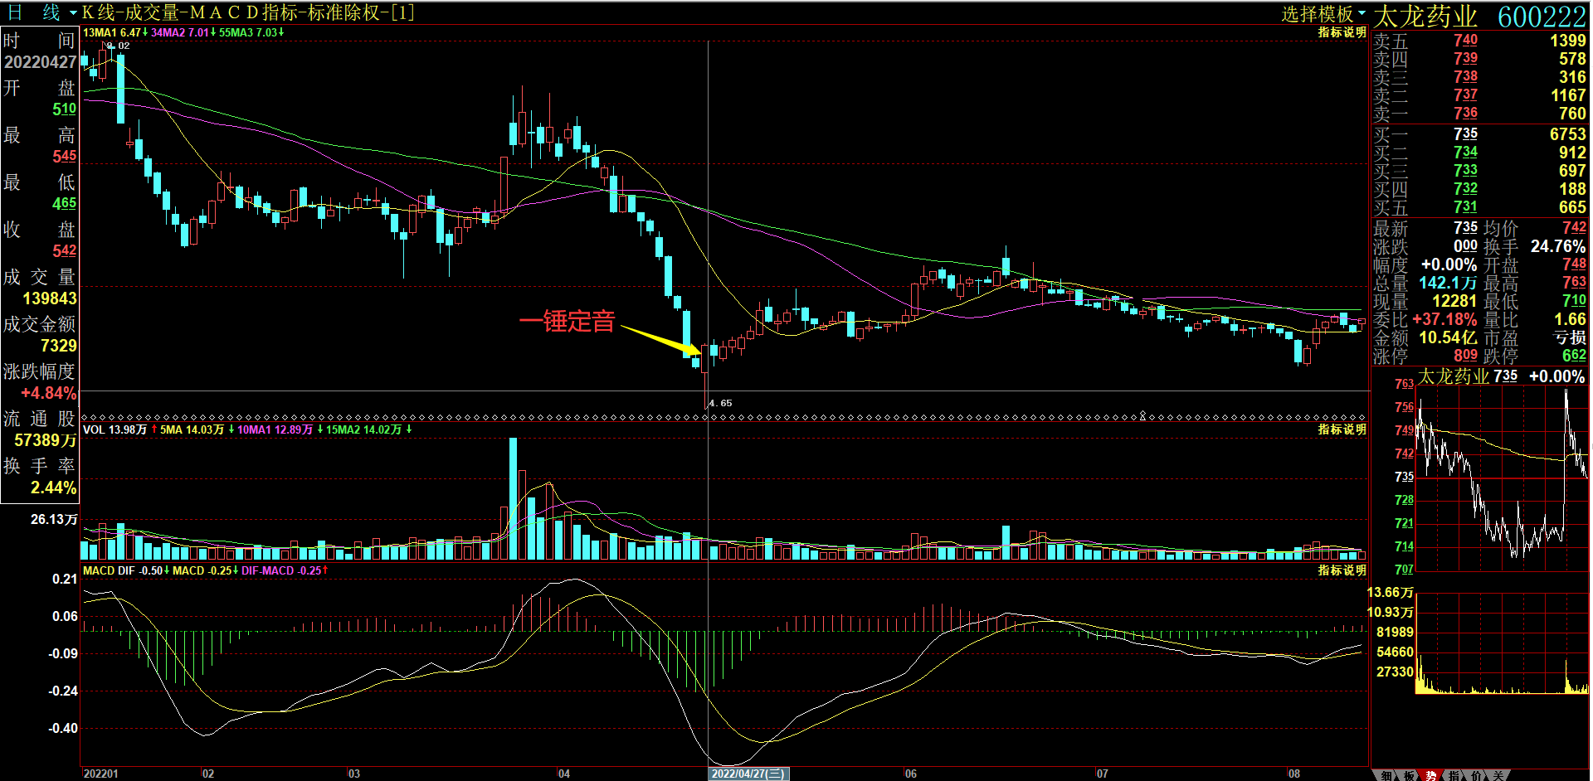Click the 总量 value 142.1万

(x=1448, y=283)
